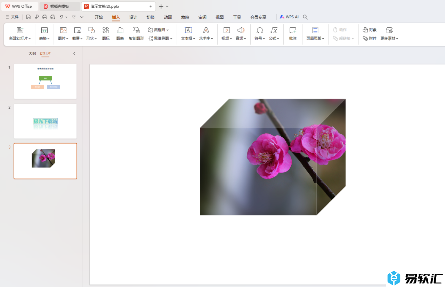Click the Shapes (形状) icon
Screen dimensions: 445x287
coord(91,30)
